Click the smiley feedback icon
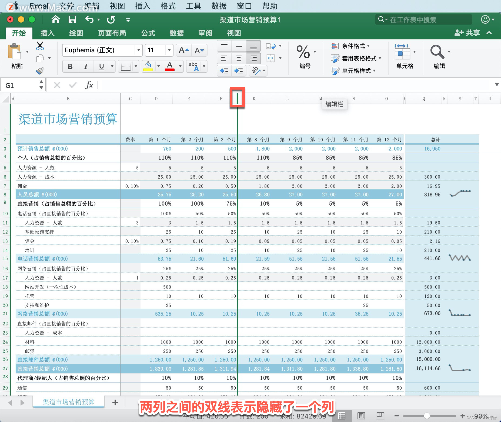Image resolution: width=501 pixels, height=422 pixels. point(485,19)
